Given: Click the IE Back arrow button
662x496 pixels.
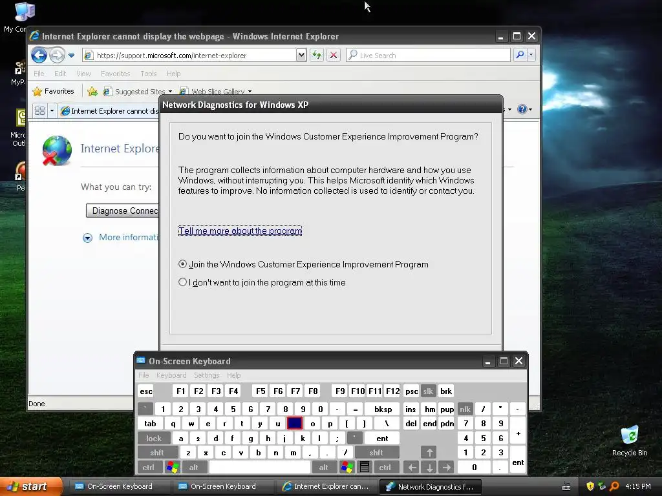Looking at the screenshot, I should click(39, 56).
